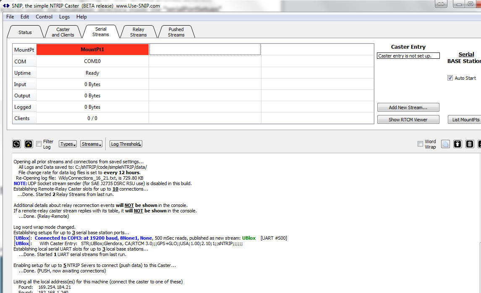Enable the Filter Log checkbox
This screenshot has height=293, width=481.
(x=39, y=144)
